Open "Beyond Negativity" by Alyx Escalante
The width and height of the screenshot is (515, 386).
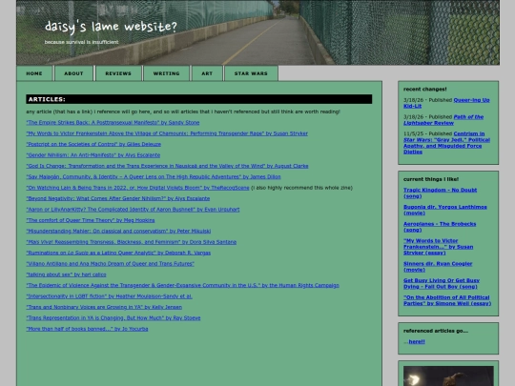(118, 198)
